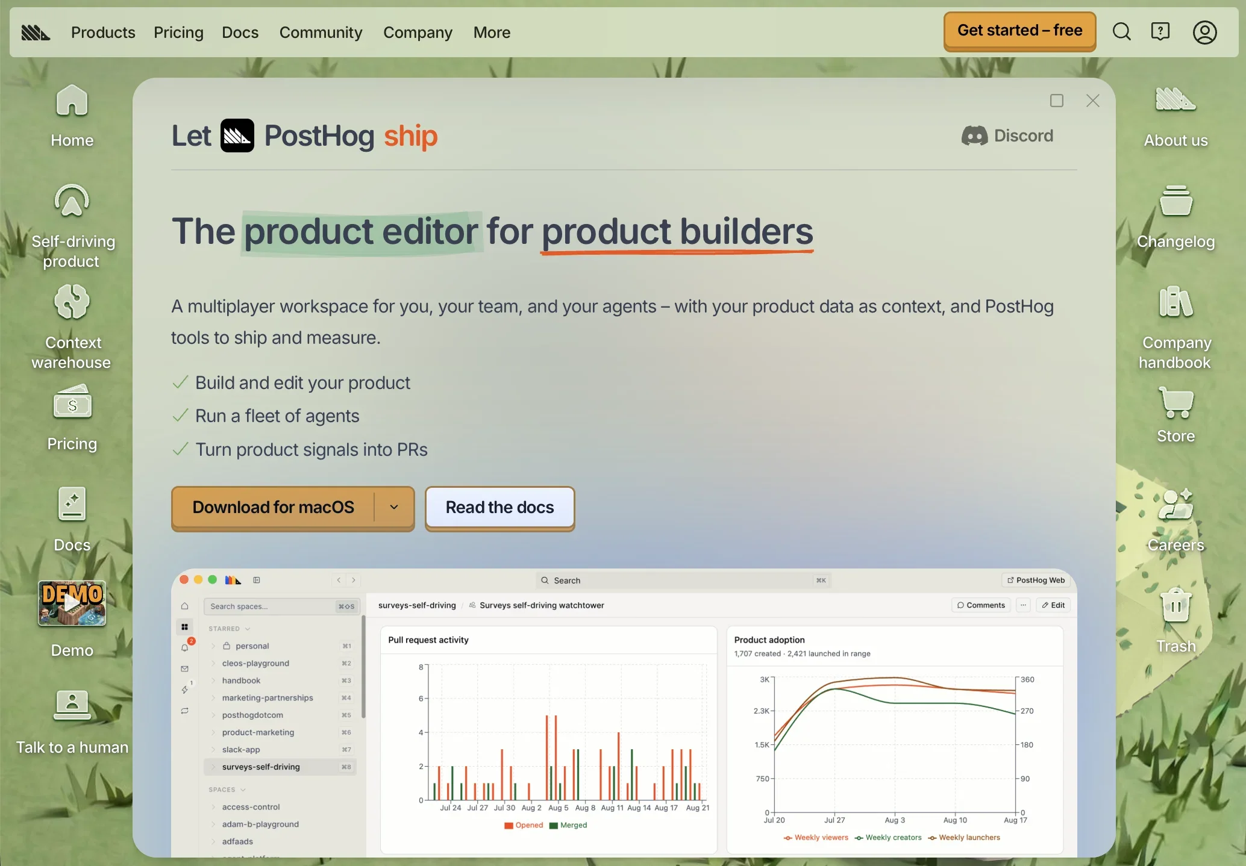Open the Docs desktop icon
The height and width of the screenshot is (866, 1246).
click(x=72, y=520)
